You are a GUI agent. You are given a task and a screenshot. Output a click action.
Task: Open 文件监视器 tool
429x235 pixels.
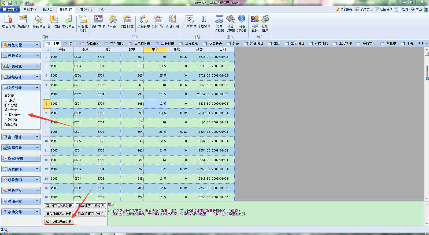(x=219, y=24)
